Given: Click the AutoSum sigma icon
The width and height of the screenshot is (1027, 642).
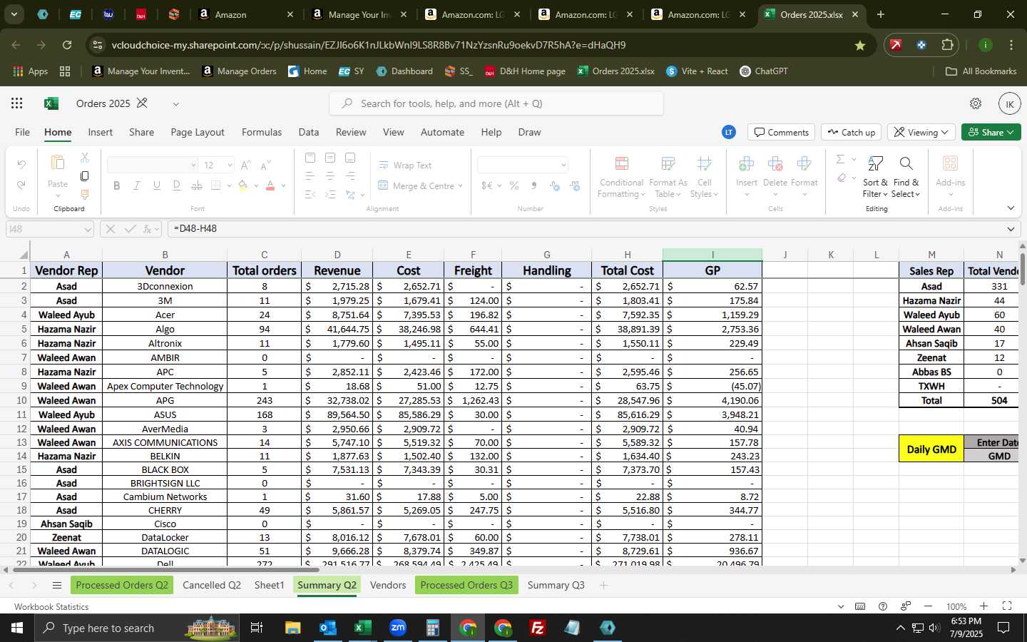Looking at the screenshot, I should (840, 159).
